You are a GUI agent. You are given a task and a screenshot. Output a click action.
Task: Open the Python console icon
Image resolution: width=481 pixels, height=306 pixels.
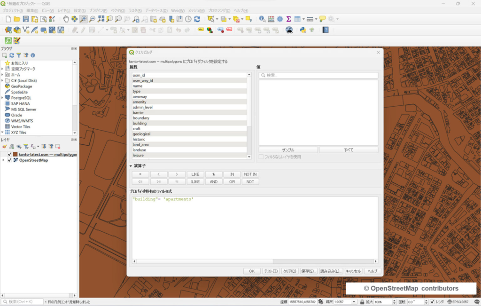[303, 30]
